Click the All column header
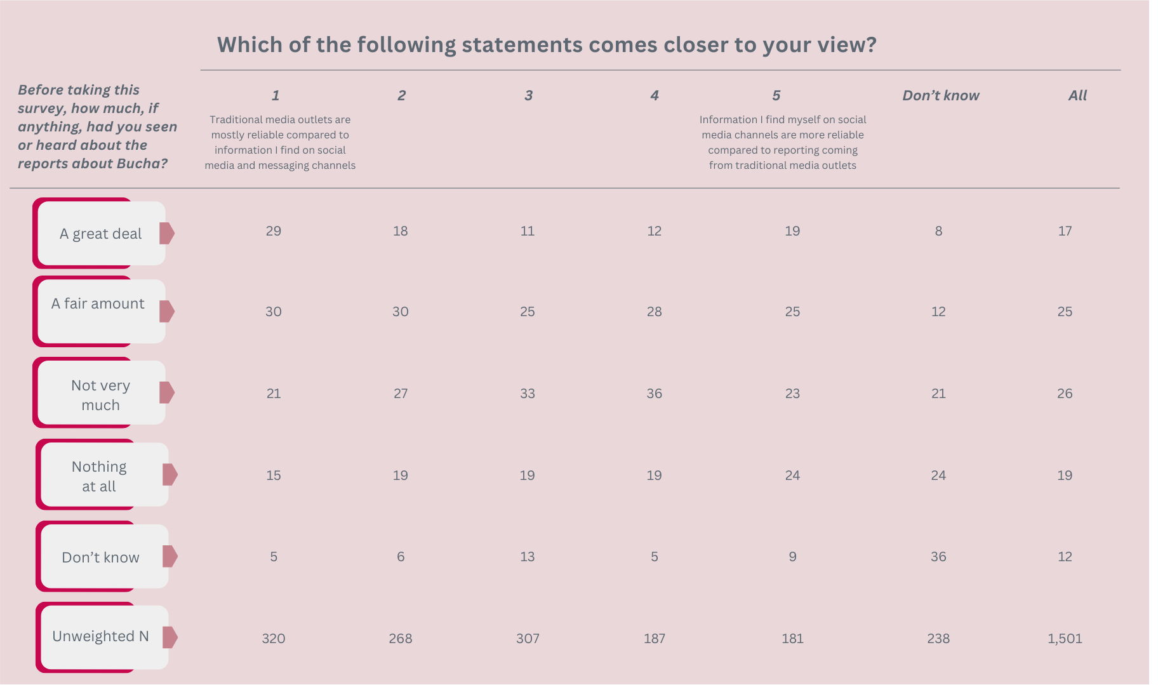Viewport: 1158px width, 685px height. tap(1077, 95)
